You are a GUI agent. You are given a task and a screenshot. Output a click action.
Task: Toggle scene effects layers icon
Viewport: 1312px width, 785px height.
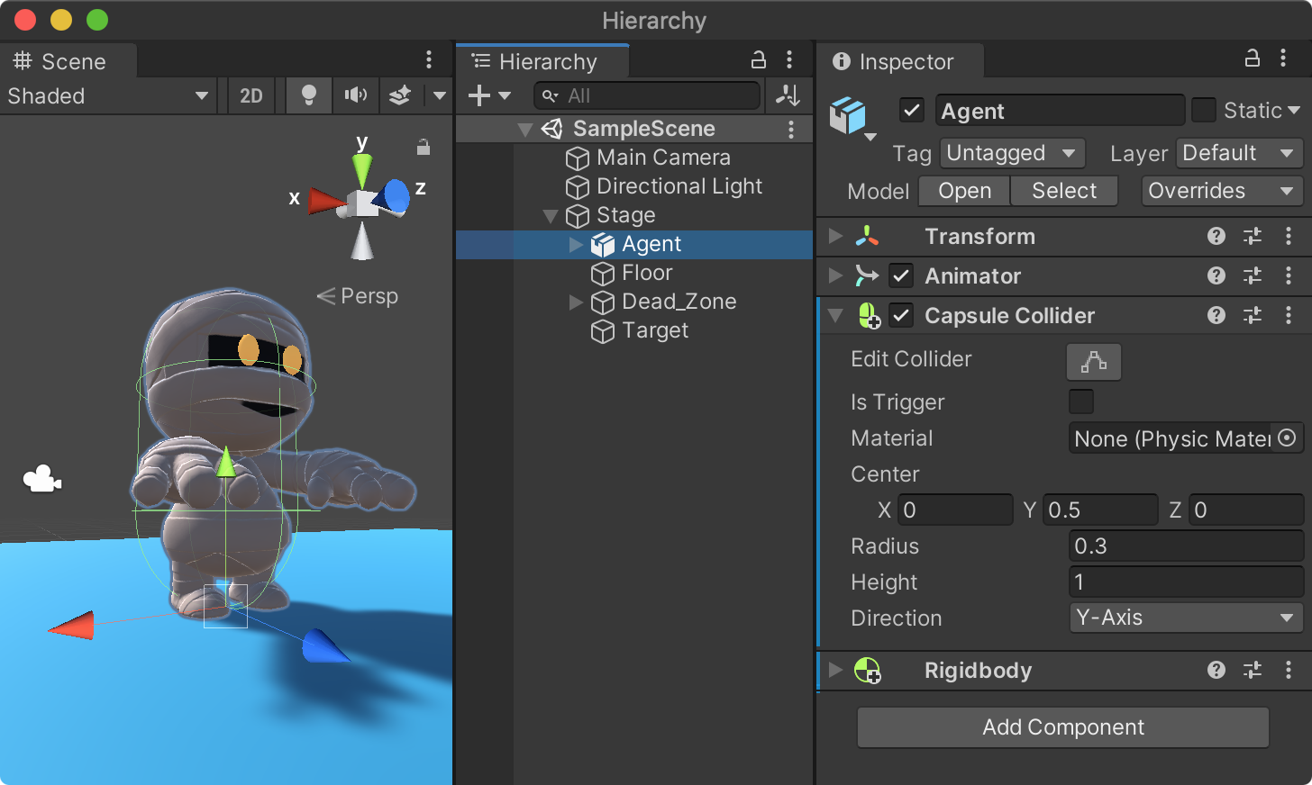pyautogui.click(x=400, y=95)
